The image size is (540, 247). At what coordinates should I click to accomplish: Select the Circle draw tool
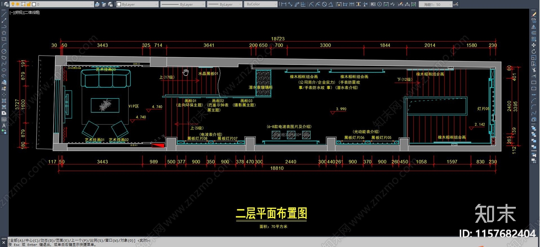(x=4, y=51)
